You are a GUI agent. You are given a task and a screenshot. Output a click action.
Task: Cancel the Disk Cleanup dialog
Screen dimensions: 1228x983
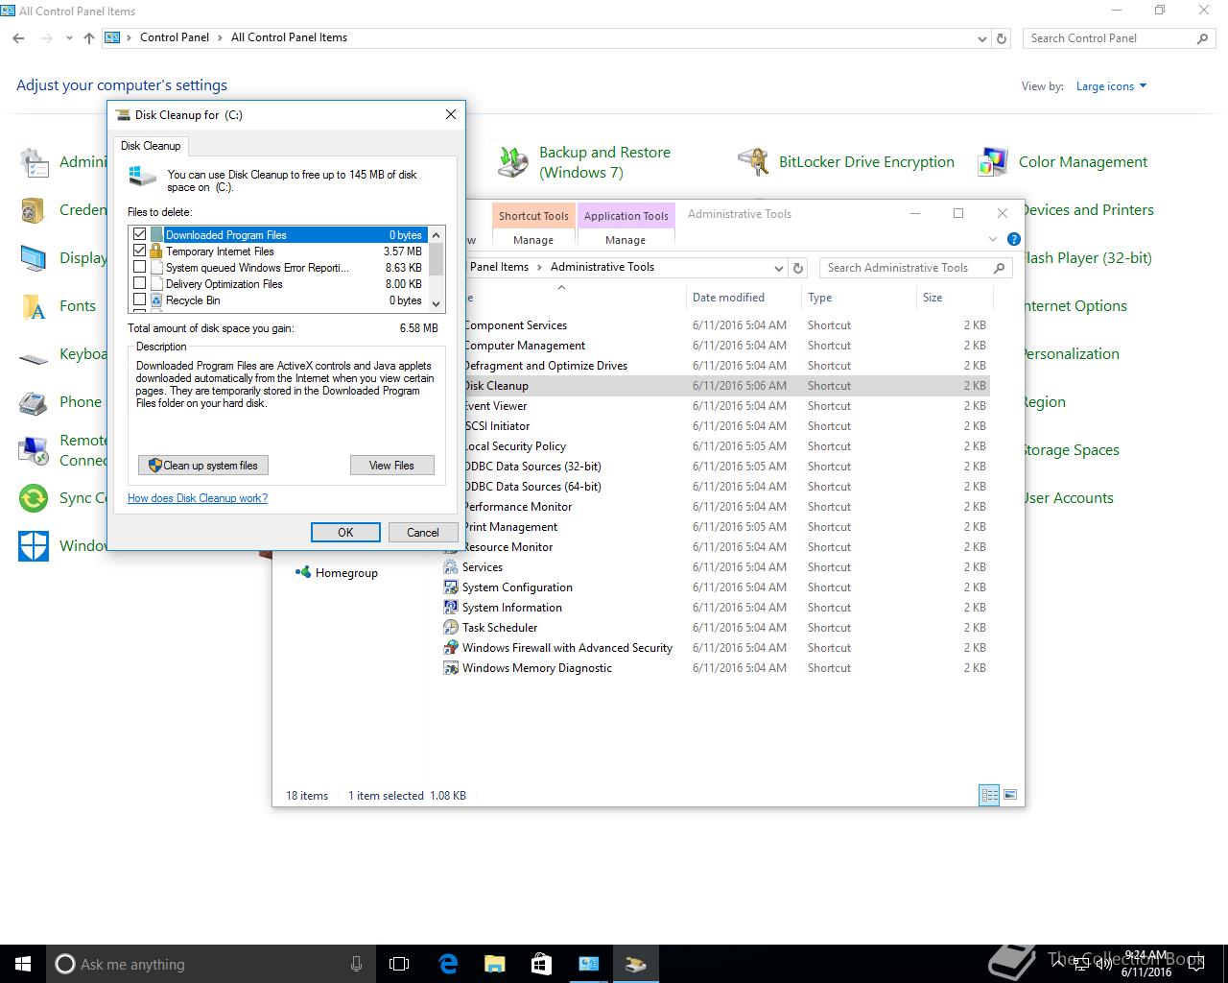pyautogui.click(x=423, y=532)
